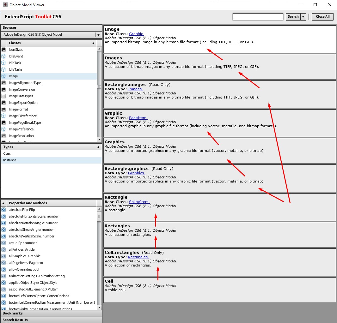Select bottomLeftCornerOption: CornerOptions property
337x323 pixels.
tap(49, 296)
